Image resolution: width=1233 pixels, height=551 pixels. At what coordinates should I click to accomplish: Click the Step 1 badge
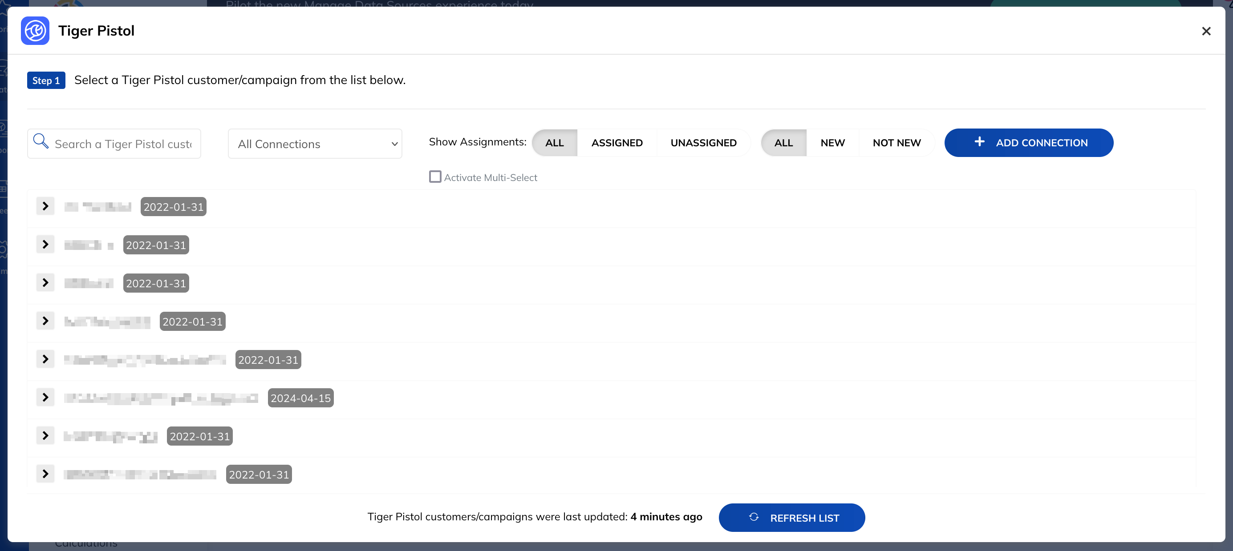46,80
